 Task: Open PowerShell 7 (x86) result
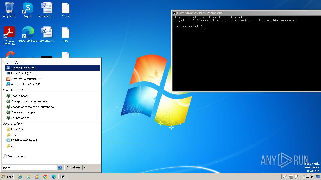pyautogui.click(x=53, y=73)
